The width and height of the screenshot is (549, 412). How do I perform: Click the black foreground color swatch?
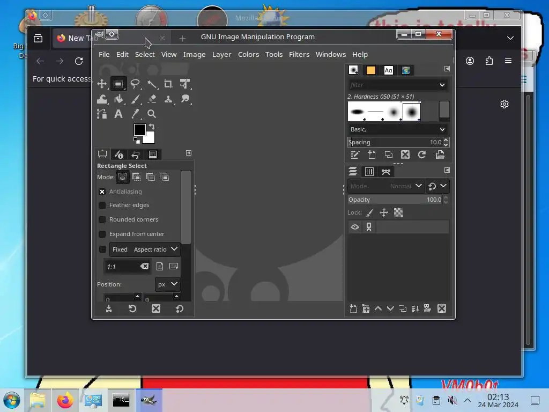click(140, 130)
